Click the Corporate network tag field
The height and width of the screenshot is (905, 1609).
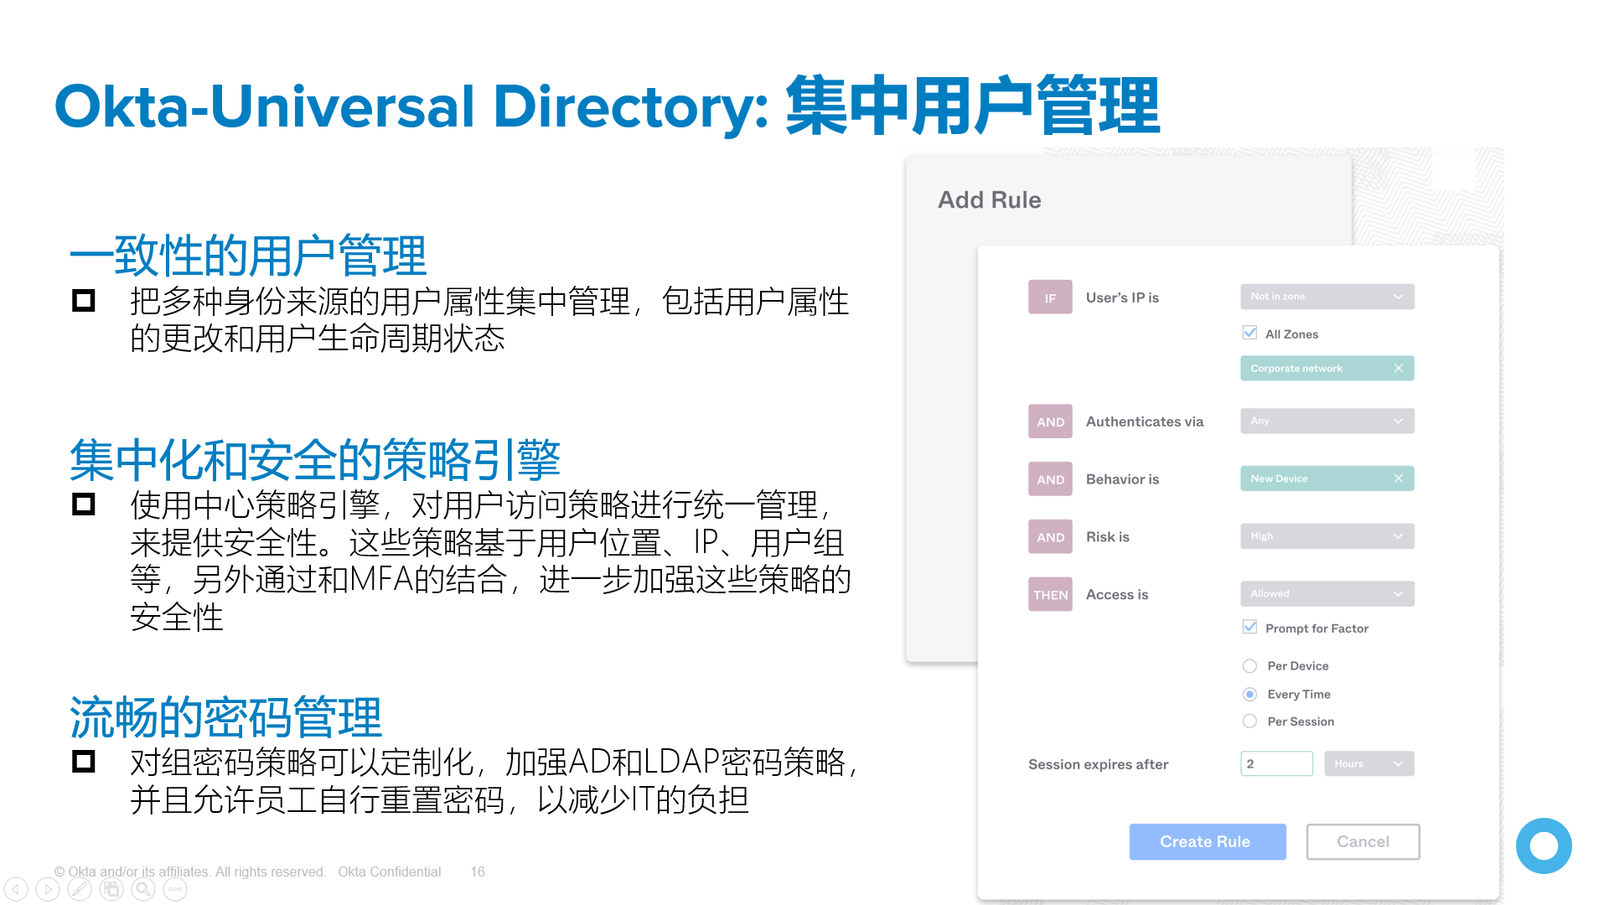coord(1327,369)
